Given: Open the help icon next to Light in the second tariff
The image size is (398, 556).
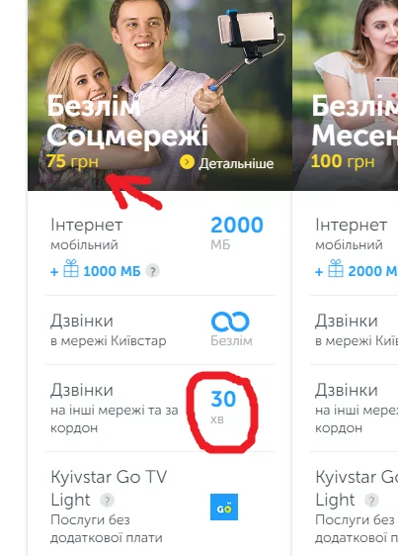Looking at the screenshot, I should point(371,501).
